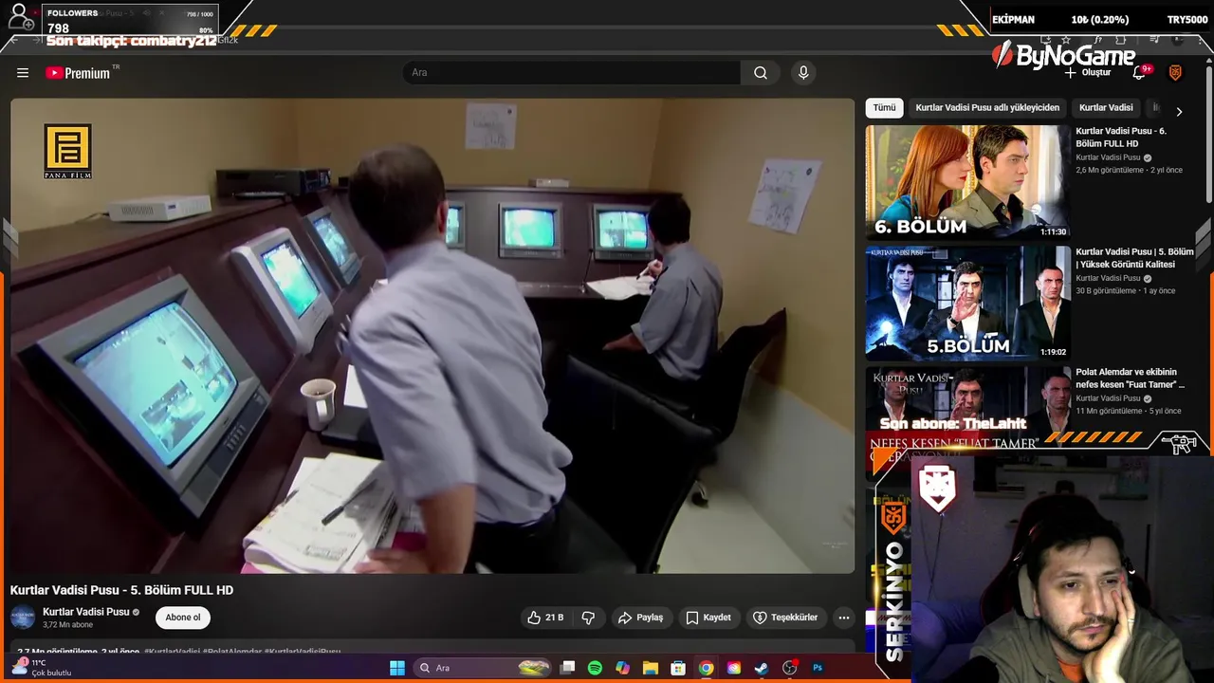
Task: Open Kurtlar Vadisi Pusu channel avatar
Action: point(23,618)
